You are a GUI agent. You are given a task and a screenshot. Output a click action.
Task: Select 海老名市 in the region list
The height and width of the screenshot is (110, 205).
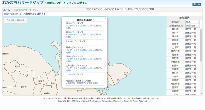[x=175, y=51]
